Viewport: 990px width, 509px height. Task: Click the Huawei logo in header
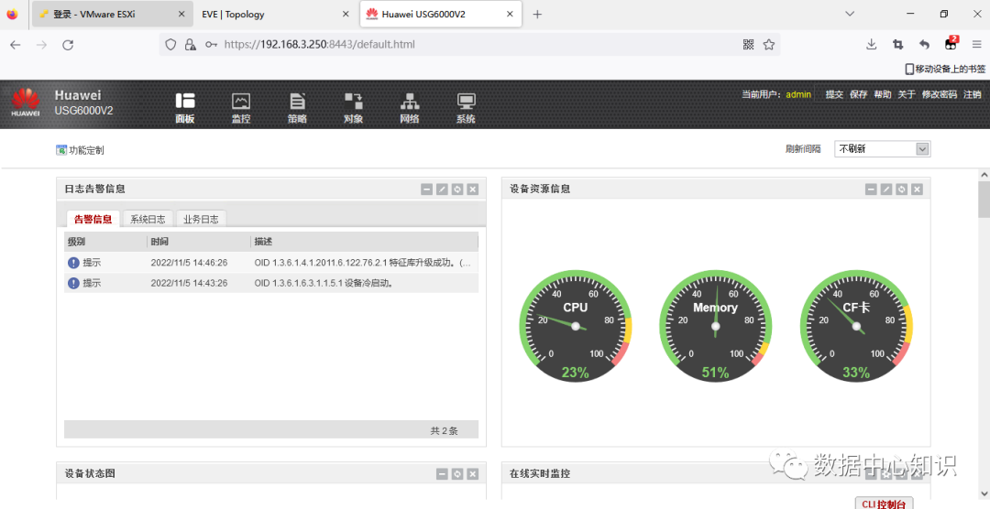26,103
